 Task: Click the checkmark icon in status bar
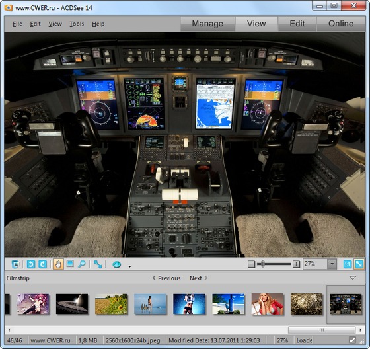[352, 340]
